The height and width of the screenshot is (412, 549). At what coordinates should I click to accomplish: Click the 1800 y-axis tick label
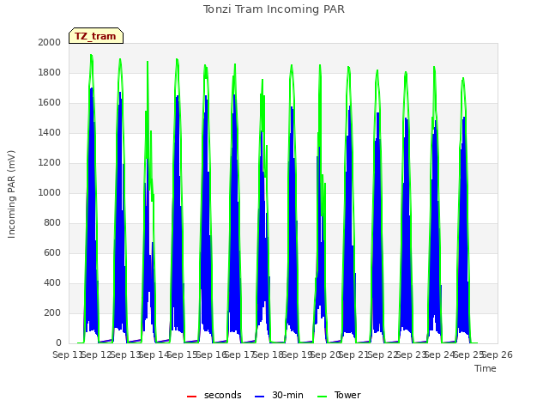coord(50,72)
